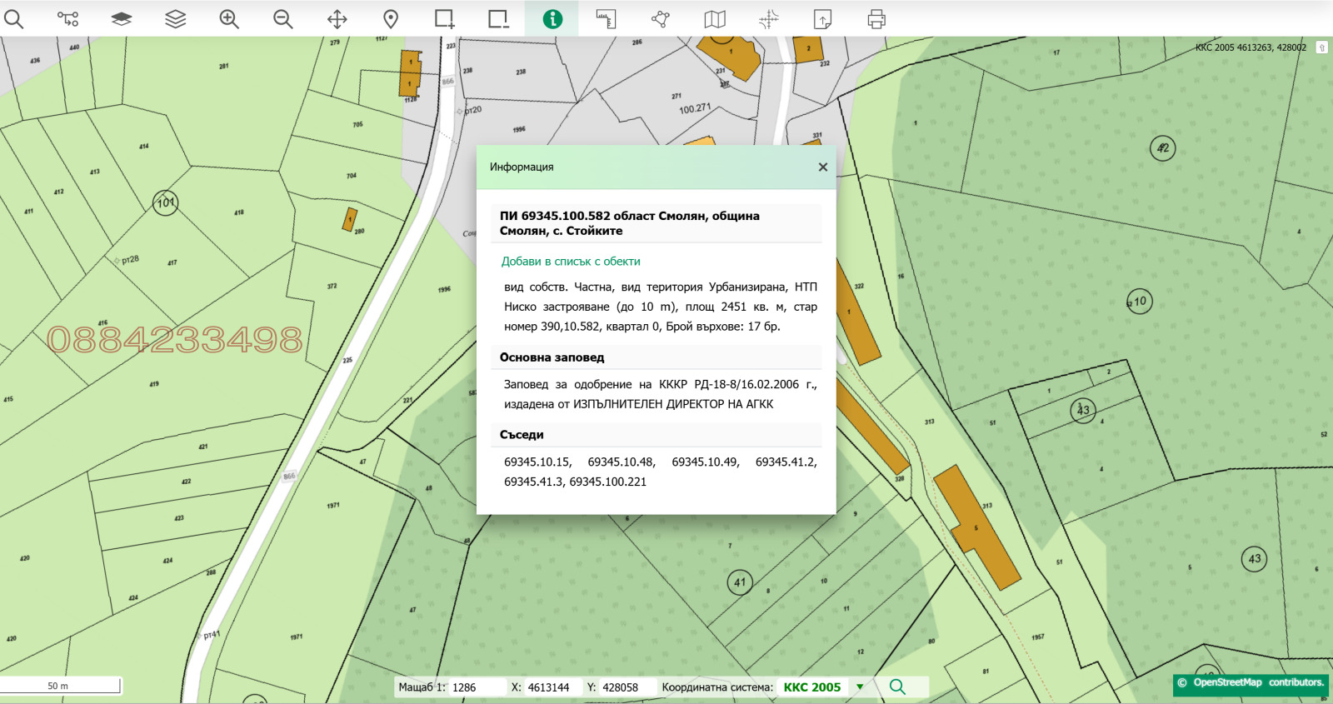The height and width of the screenshot is (704, 1333).
Task: Click the zoom in magnifier icon
Action: click(x=229, y=18)
